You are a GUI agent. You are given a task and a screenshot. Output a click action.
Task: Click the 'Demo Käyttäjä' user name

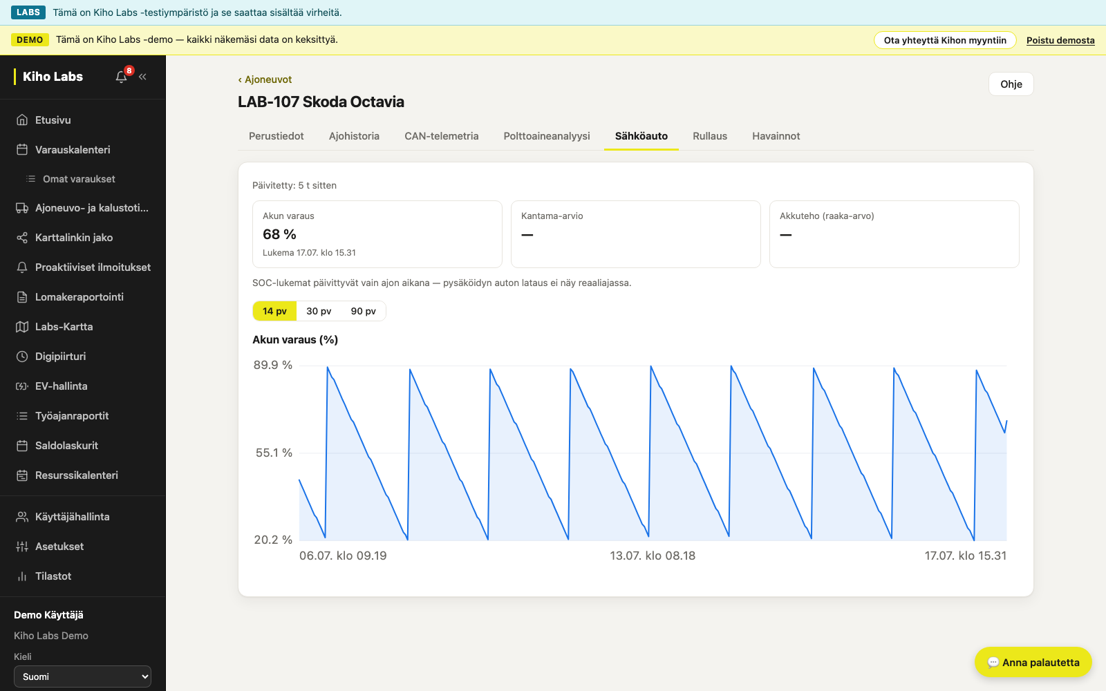click(x=48, y=615)
